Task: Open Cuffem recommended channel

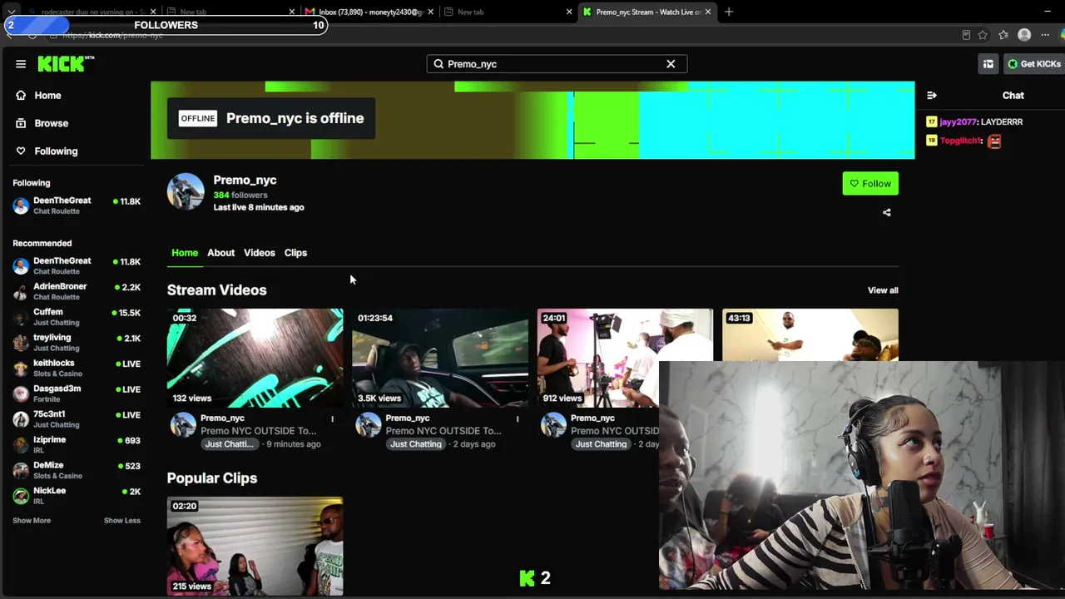Action: pos(77,317)
